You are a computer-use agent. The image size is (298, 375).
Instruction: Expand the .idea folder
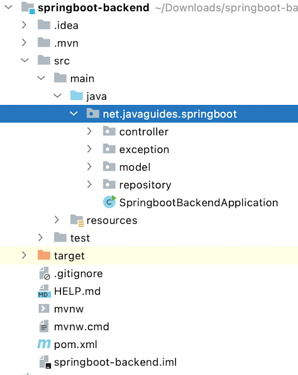(x=24, y=25)
